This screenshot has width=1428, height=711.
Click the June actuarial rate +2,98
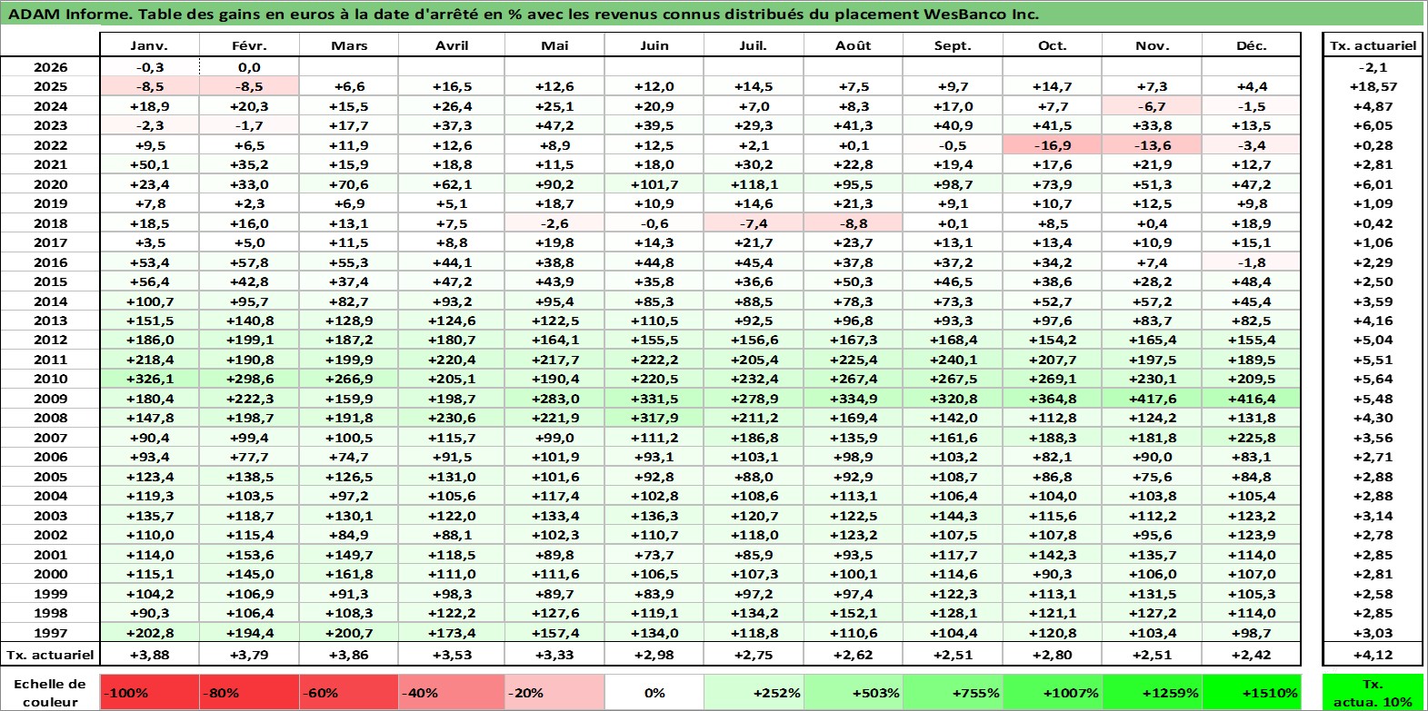(x=654, y=655)
